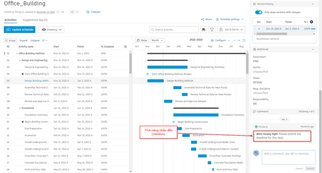322x173 pixels.
Task: Click the Expand link
Action: (x=23, y=40)
